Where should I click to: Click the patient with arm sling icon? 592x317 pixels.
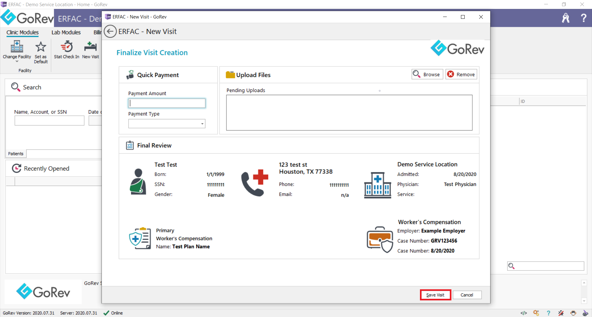tap(138, 182)
